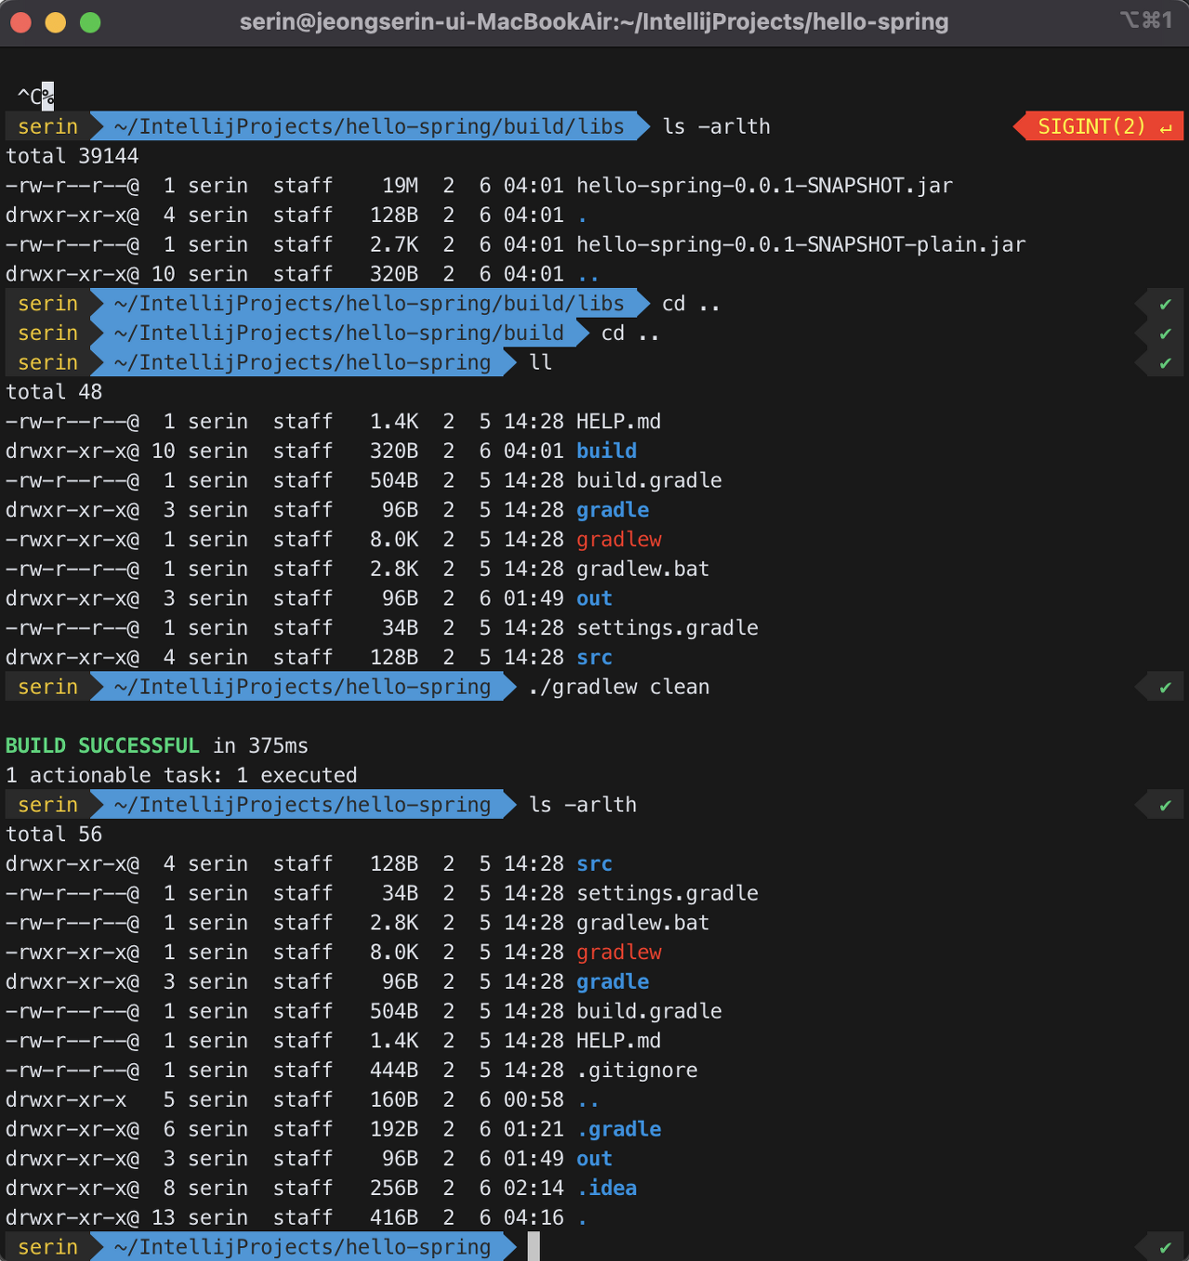Click the ⌥⌘1 shortcut indicator in title bar
Image resolution: width=1189 pixels, height=1261 pixels.
[x=1146, y=20]
